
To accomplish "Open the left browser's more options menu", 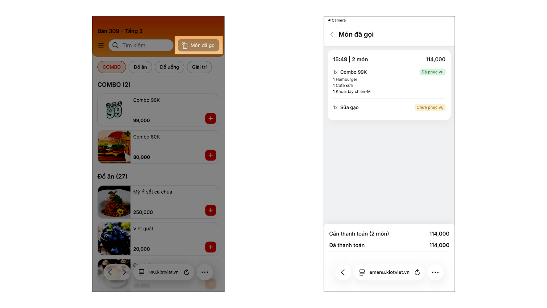I will click(x=205, y=272).
